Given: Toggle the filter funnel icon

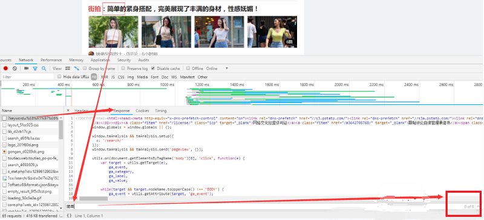Looking at the screenshot, I should pyautogui.click(x=35, y=68).
